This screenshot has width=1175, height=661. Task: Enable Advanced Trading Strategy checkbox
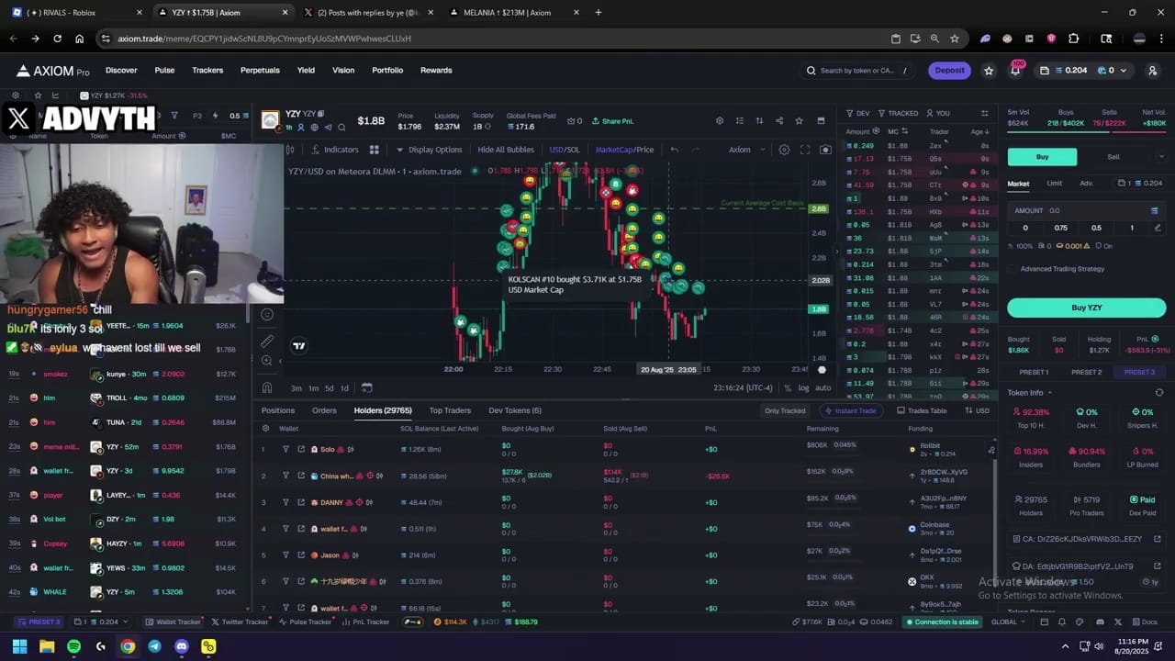click(x=1013, y=269)
